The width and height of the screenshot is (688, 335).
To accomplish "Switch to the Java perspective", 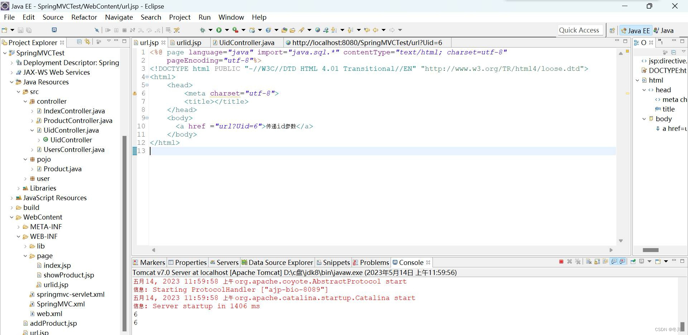I will [664, 30].
